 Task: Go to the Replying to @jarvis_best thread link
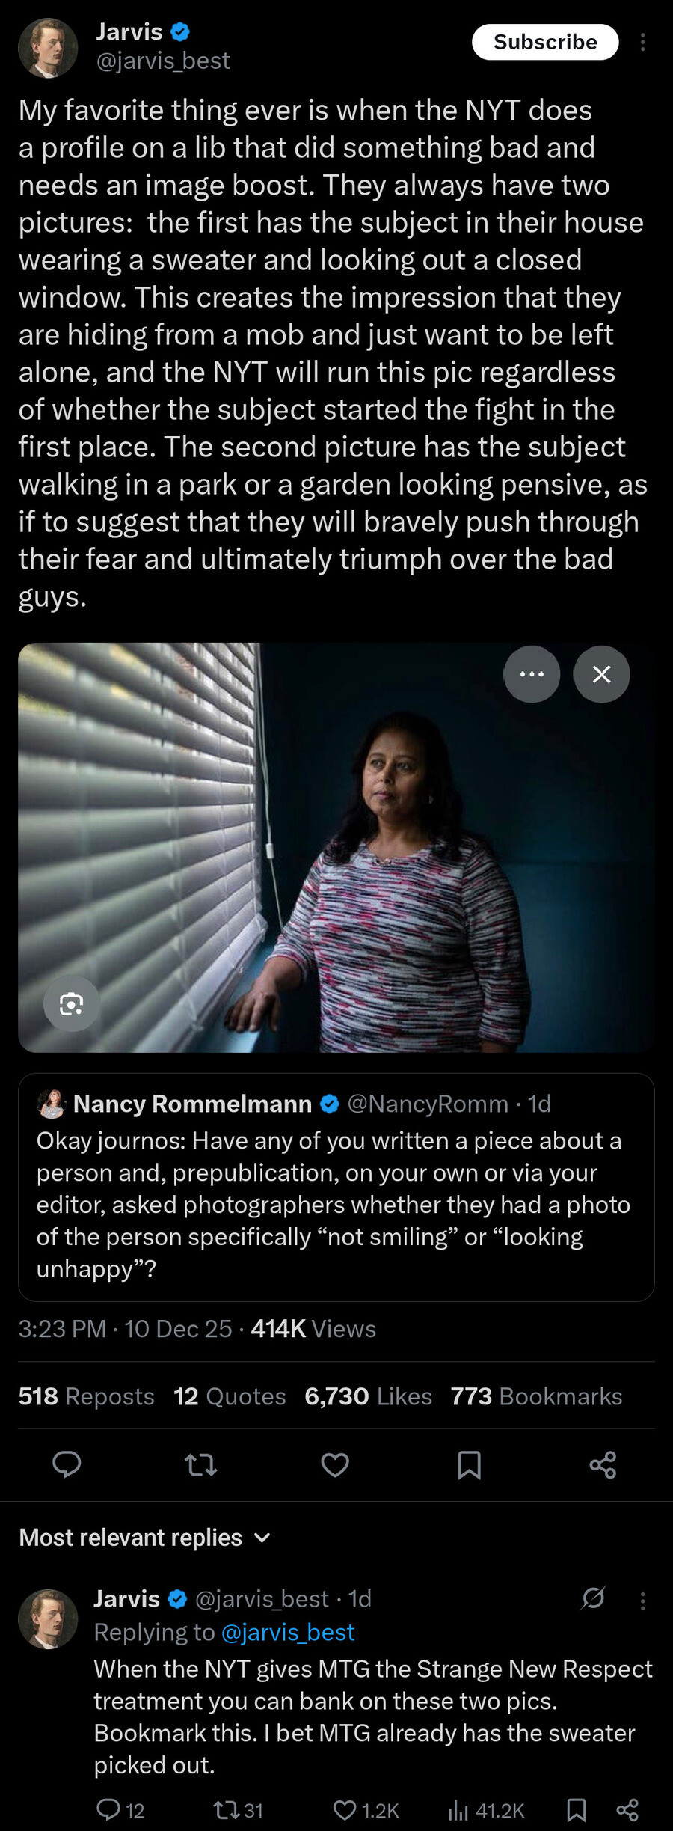click(x=289, y=1633)
